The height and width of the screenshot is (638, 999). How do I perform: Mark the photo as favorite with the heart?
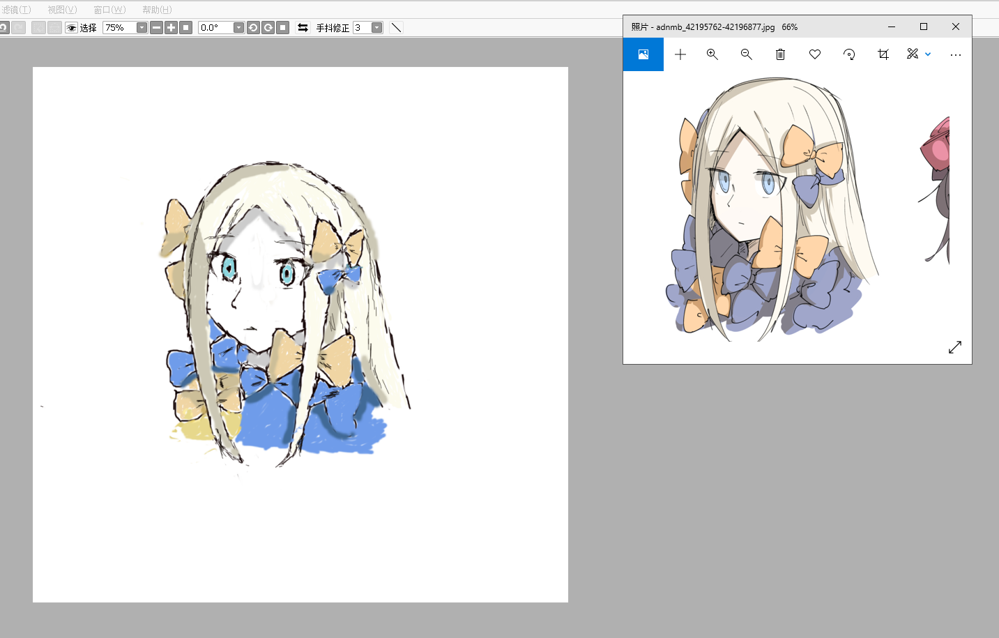(814, 54)
